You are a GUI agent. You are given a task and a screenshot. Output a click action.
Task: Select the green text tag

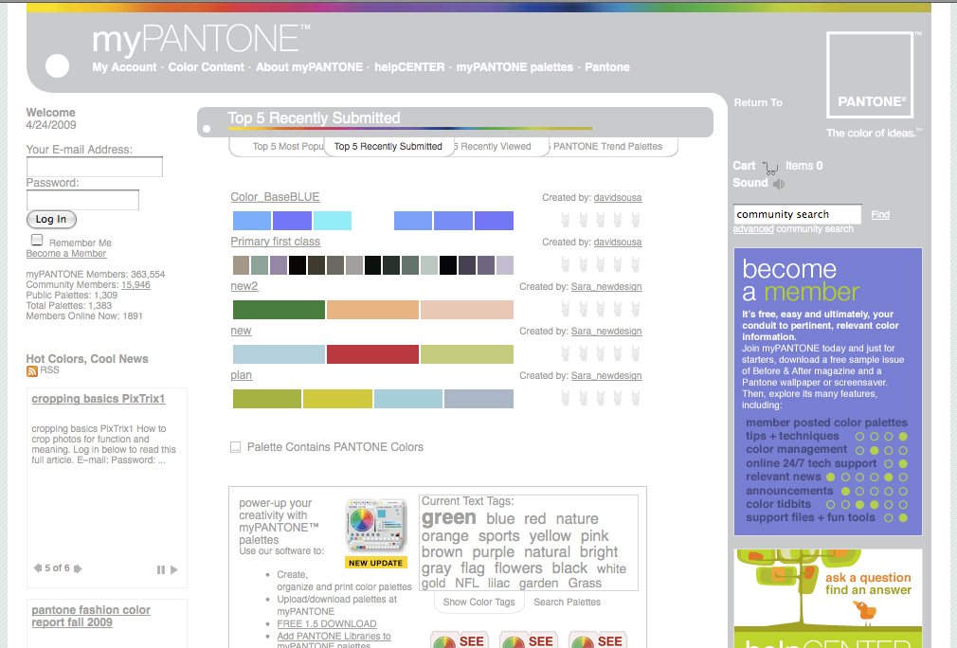click(x=448, y=517)
